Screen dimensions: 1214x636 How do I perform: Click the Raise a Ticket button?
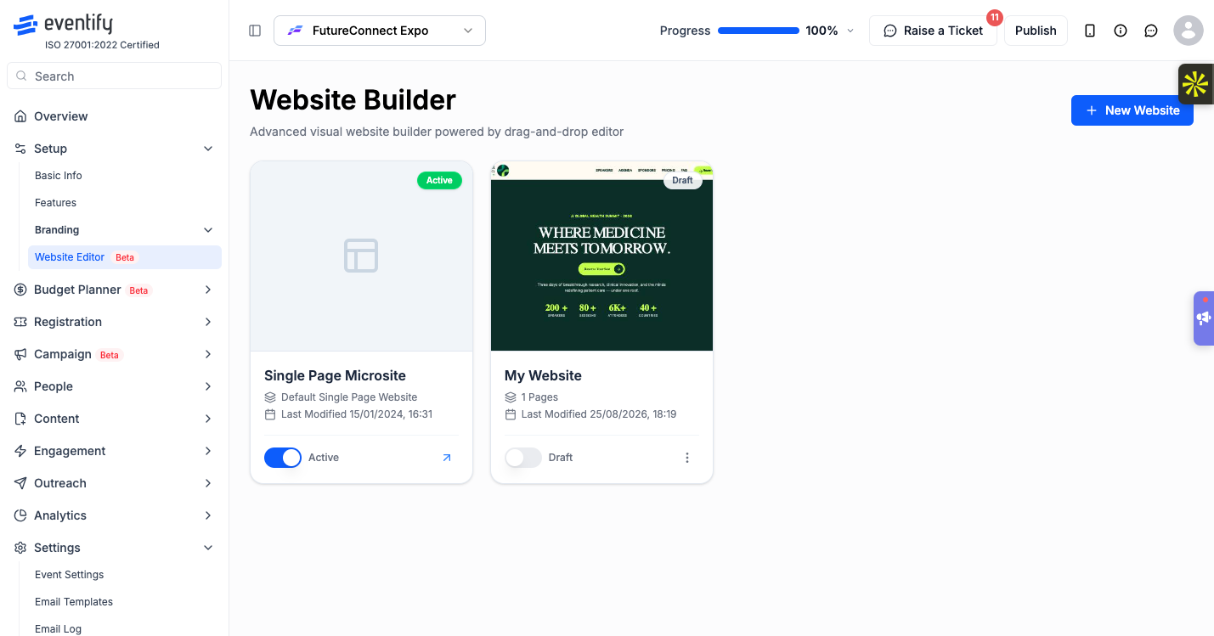click(933, 31)
